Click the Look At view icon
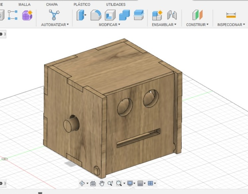Viewport: 248px width, 194px height. pos(93,184)
